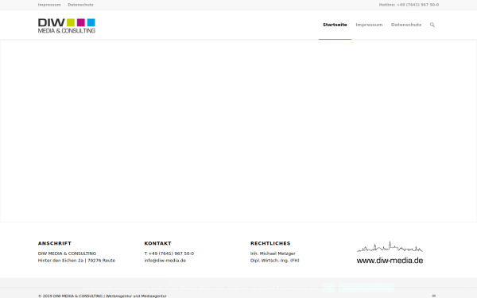Click the ANSCHRIFT footer heading

coord(55,243)
